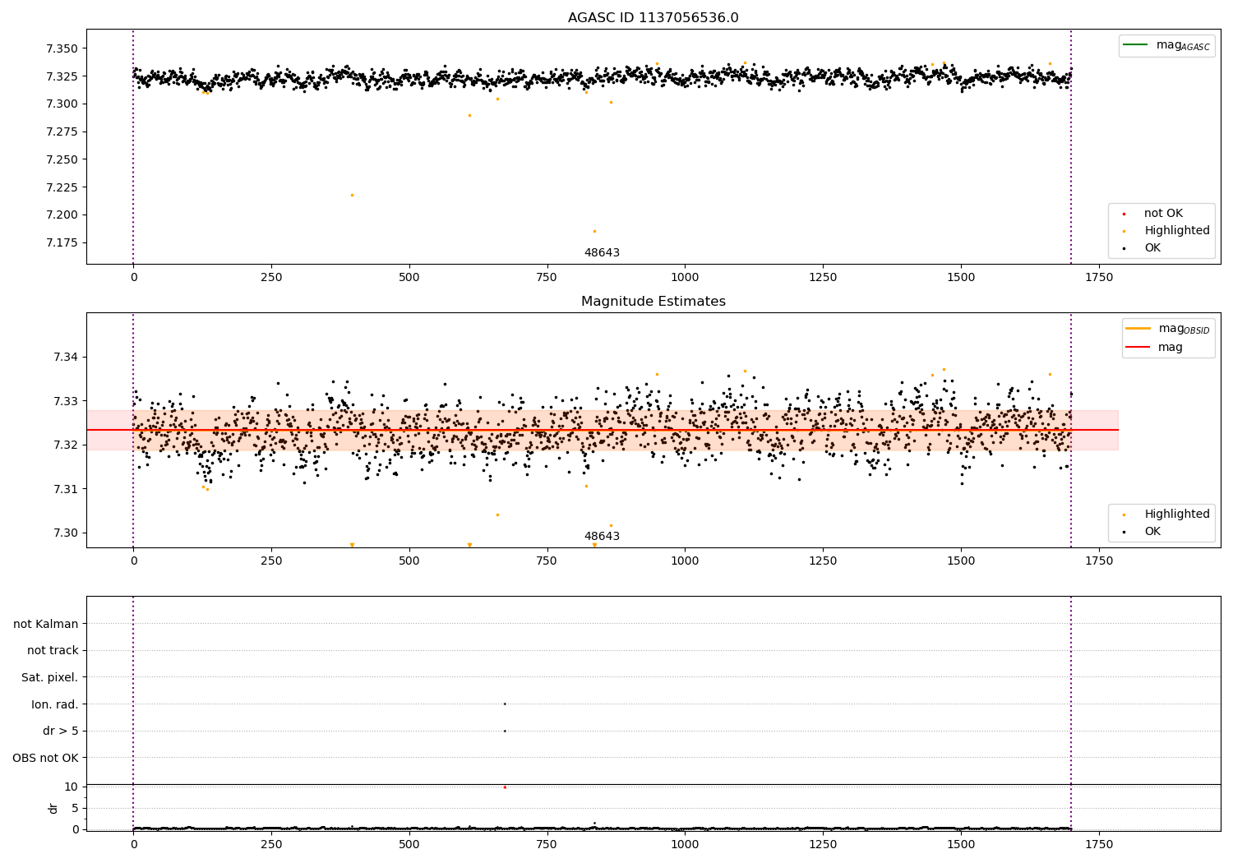This screenshot has width=1233, height=863.
Task: Click the 7.175 y-axis tick label
Action: click(x=62, y=242)
